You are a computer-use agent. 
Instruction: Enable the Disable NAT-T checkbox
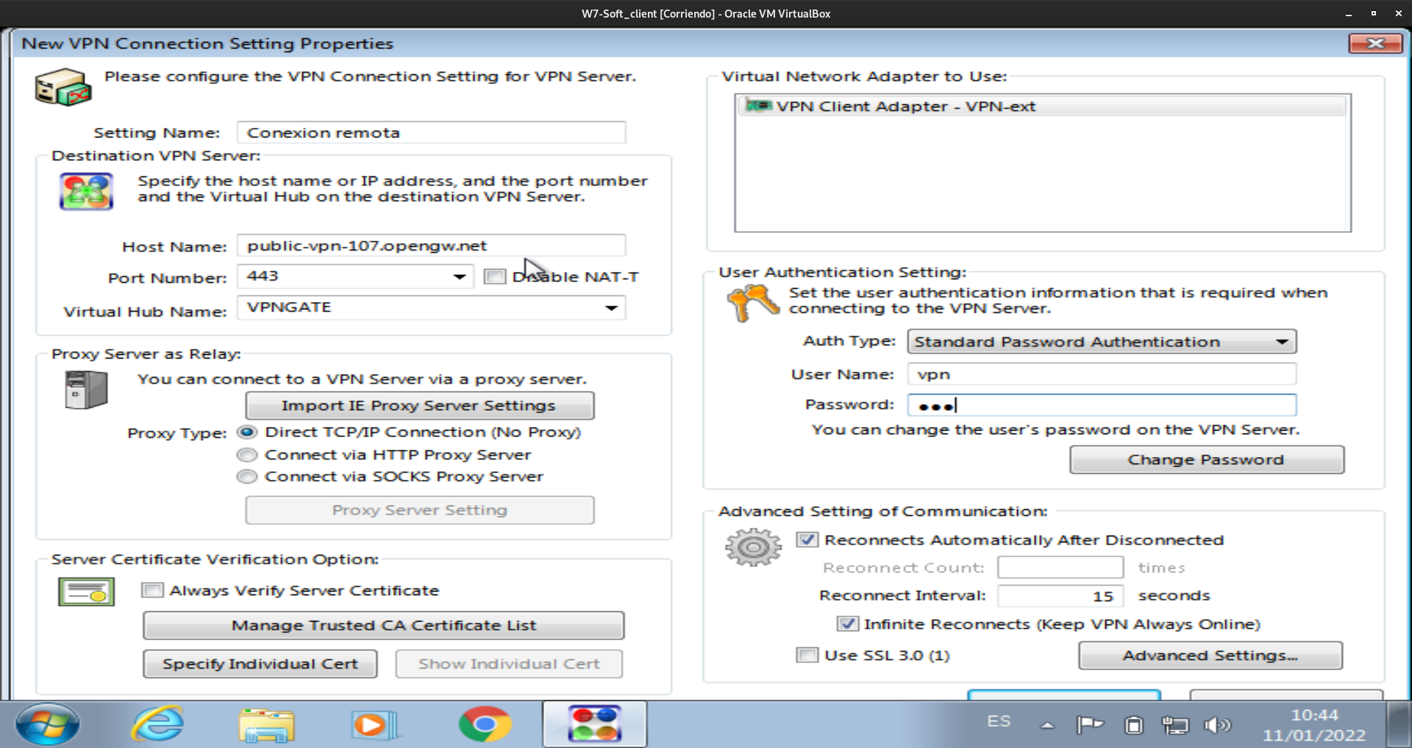coord(495,277)
